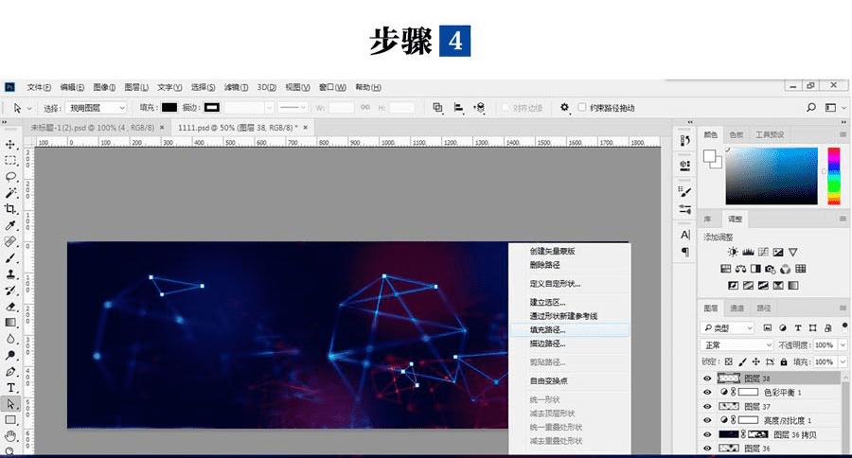The width and height of the screenshot is (852, 458).
Task: Open path alignment options in options bar
Action: pyautogui.click(x=458, y=108)
